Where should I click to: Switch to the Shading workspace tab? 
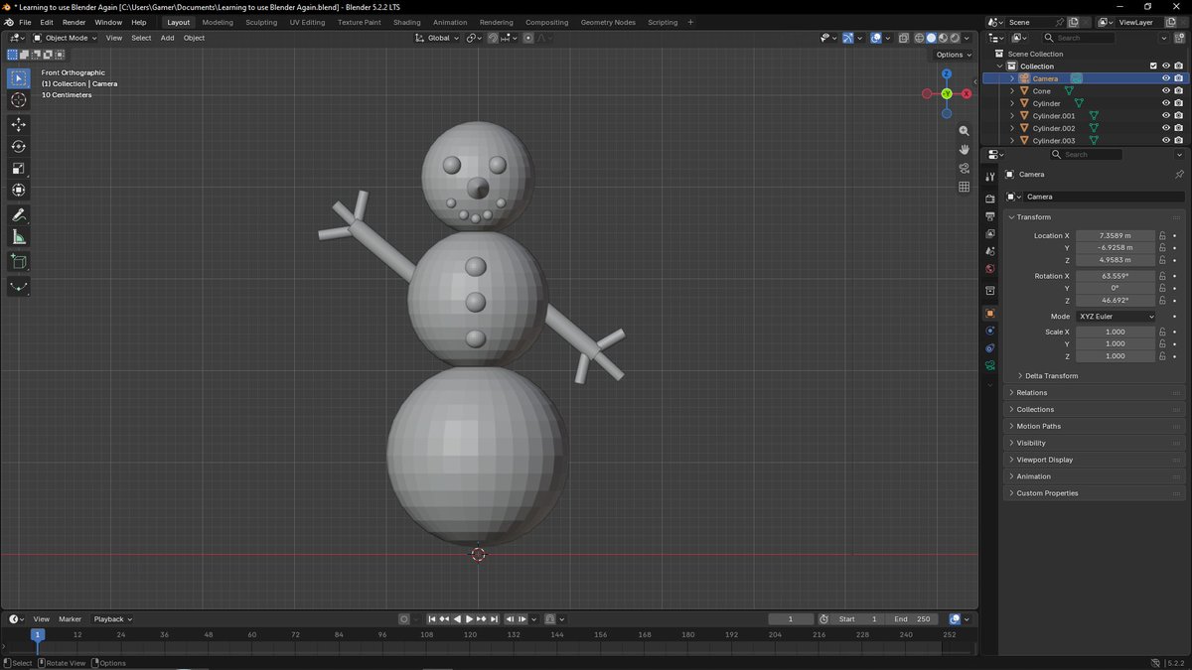point(406,22)
